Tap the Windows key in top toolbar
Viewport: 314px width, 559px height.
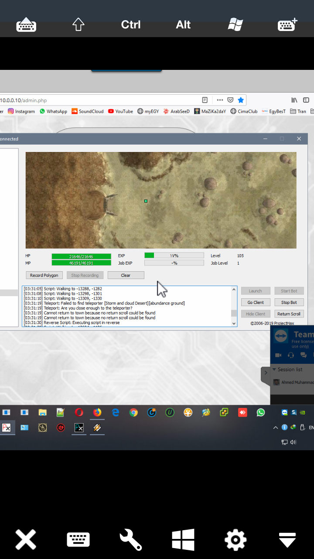tap(235, 24)
